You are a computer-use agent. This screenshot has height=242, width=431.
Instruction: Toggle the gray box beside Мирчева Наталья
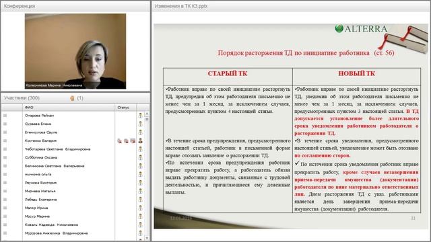click(5, 191)
